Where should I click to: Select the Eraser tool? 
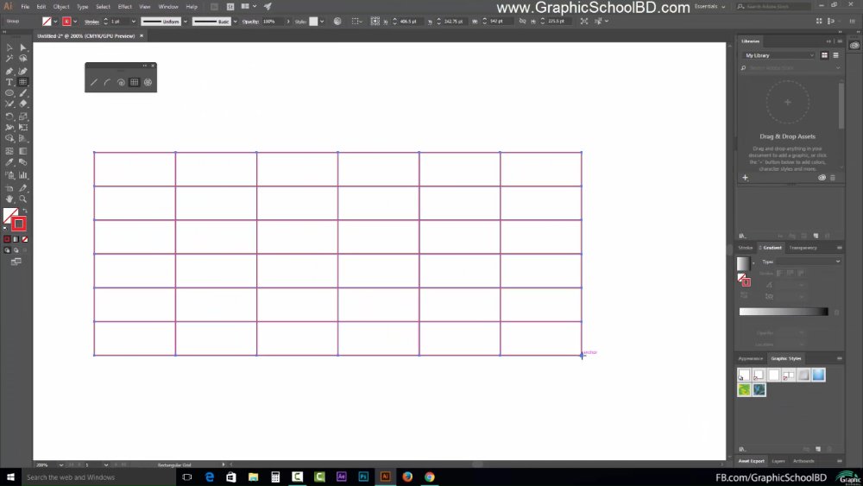click(23, 104)
